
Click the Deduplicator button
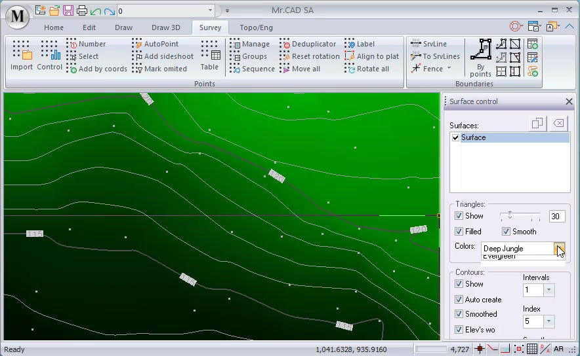click(x=308, y=44)
